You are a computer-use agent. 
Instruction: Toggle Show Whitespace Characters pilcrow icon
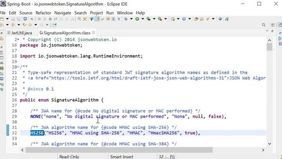tap(119, 19)
